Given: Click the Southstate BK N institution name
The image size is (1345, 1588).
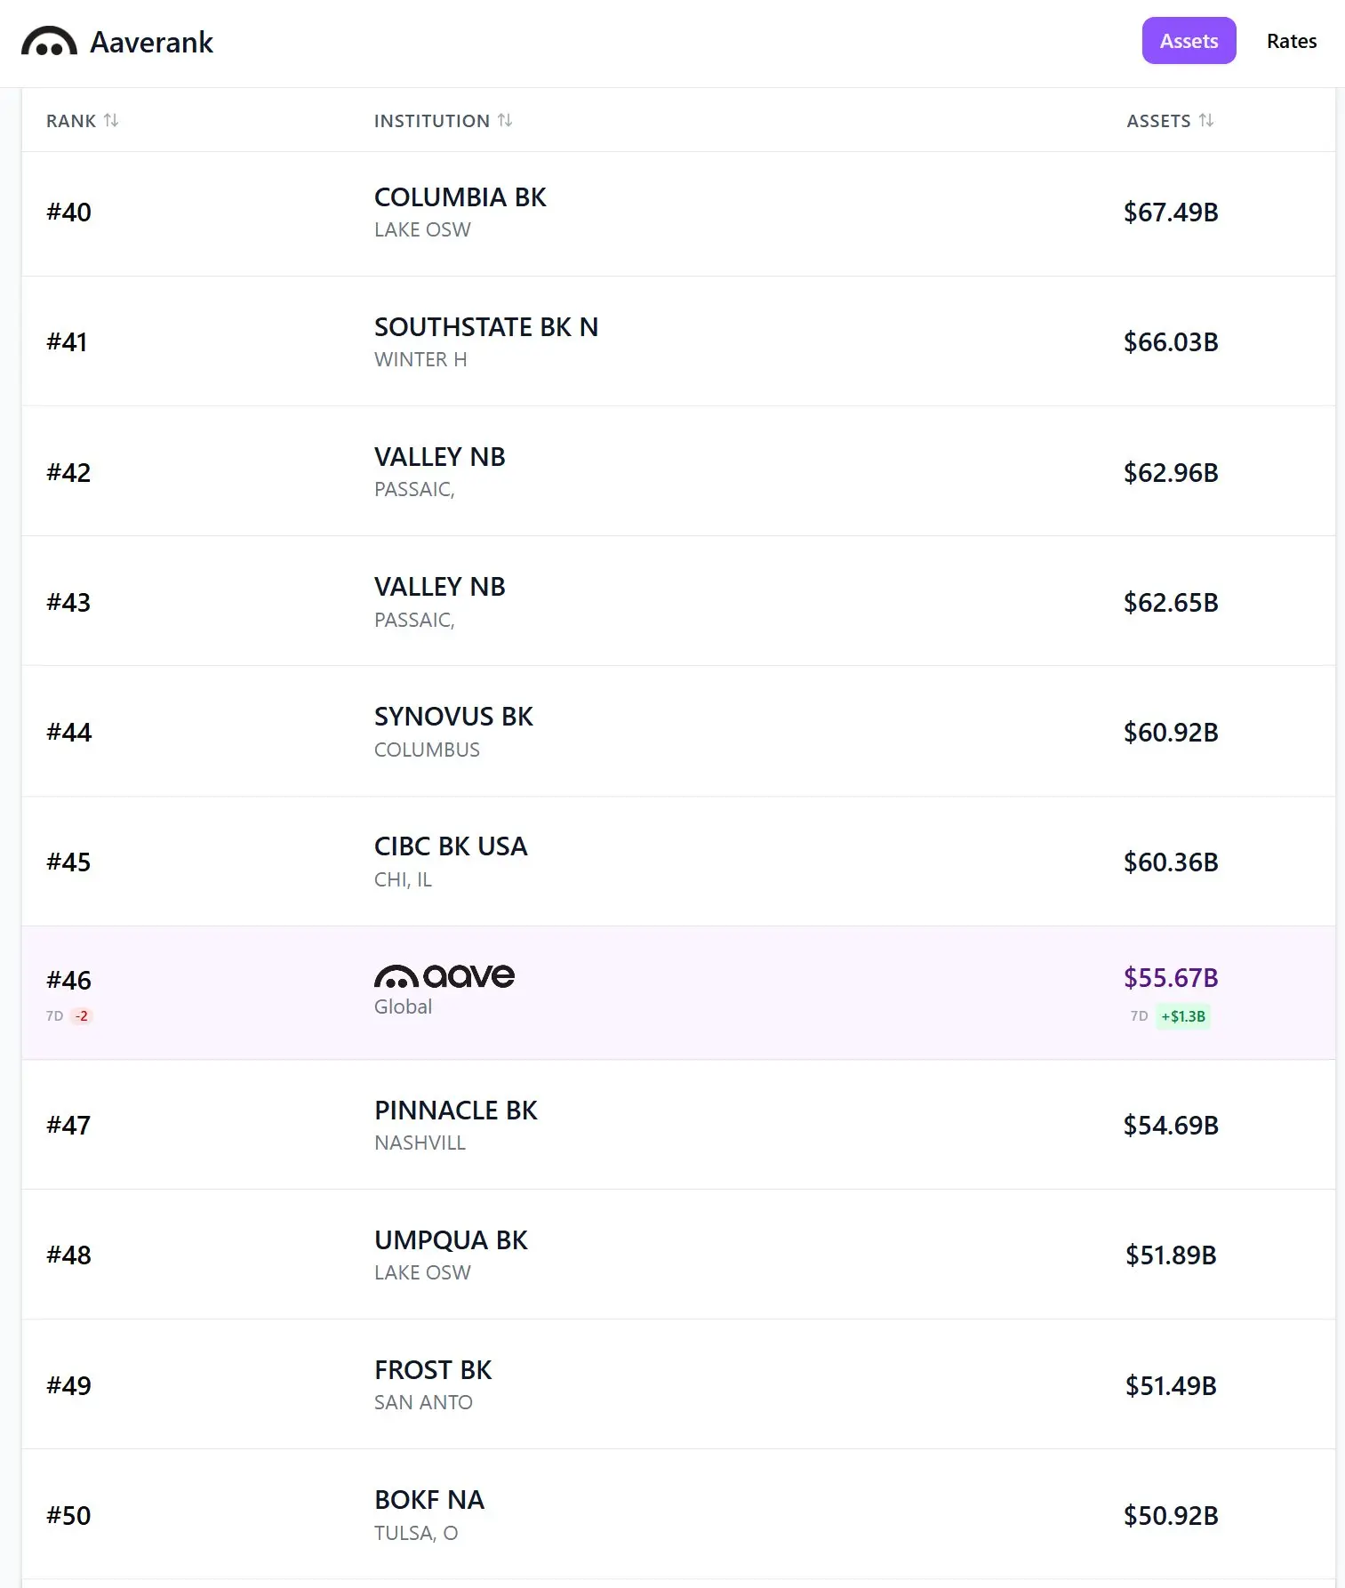Looking at the screenshot, I should coord(485,327).
